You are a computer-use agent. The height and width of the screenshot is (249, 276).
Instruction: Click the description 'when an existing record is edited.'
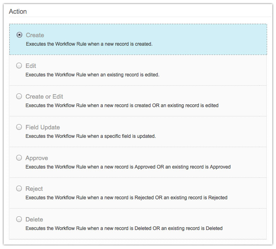pos(92,74)
